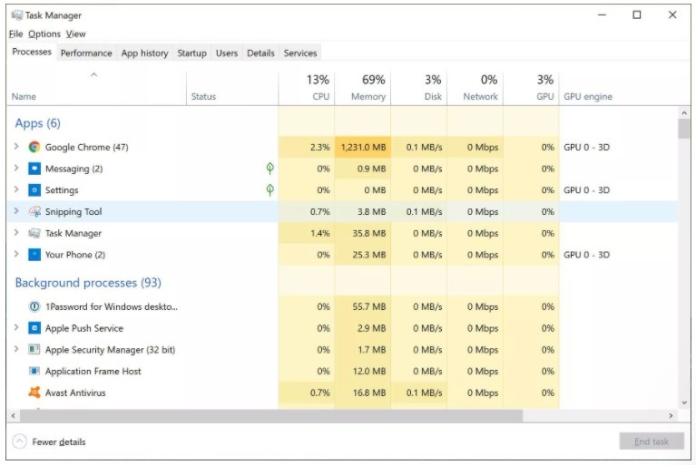The width and height of the screenshot is (696, 465).
Task: Click the Apple Push Service icon
Action: click(x=34, y=328)
